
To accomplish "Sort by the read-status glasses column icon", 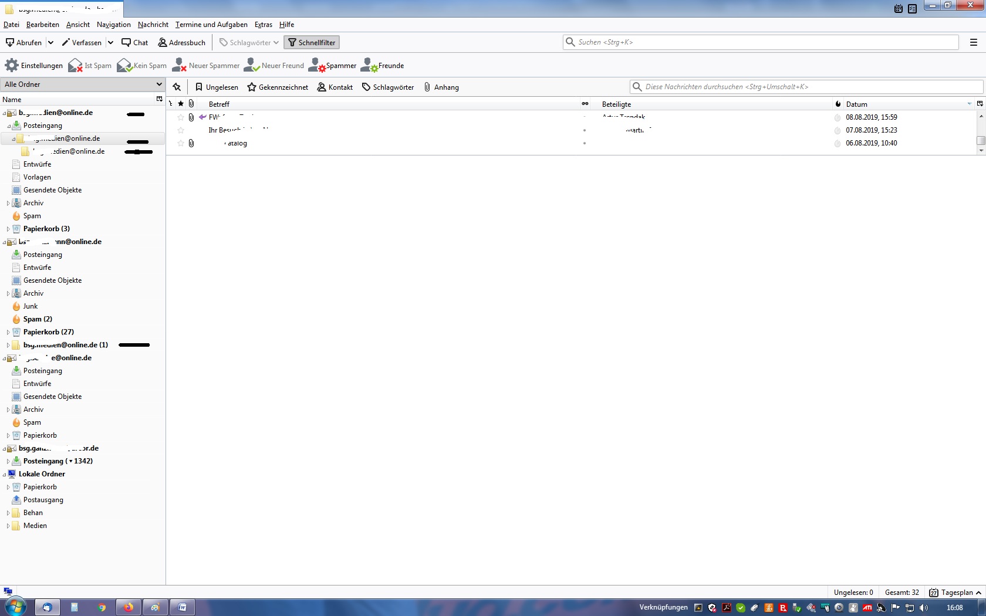I will coord(585,104).
